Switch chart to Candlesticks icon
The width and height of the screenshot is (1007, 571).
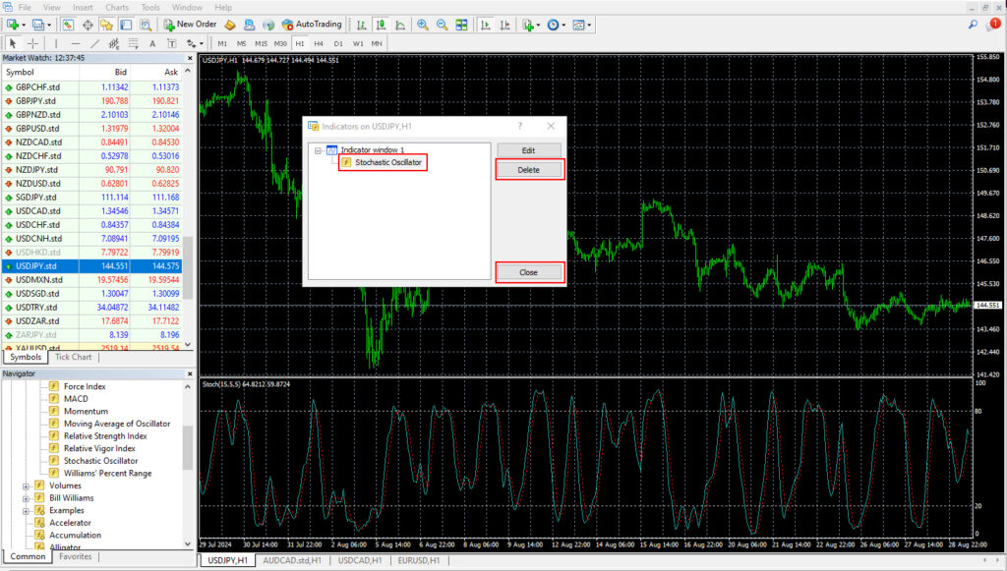(381, 25)
